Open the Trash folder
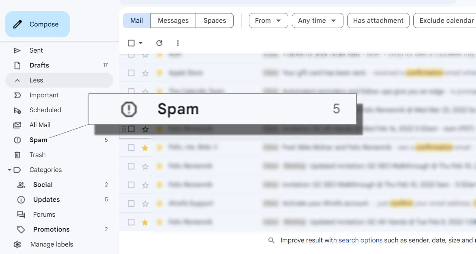This screenshot has width=476, height=254. tap(37, 155)
